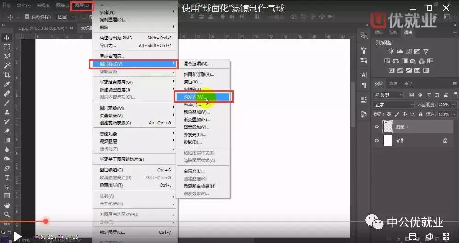Image resolution: width=459 pixels, height=243 pixels.
Task: Select the Gradient tool
Action: click(6, 140)
